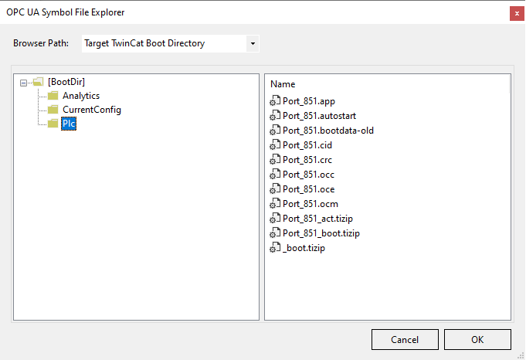Select file name Port_851.crc

pyautogui.click(x=307, y=160)
